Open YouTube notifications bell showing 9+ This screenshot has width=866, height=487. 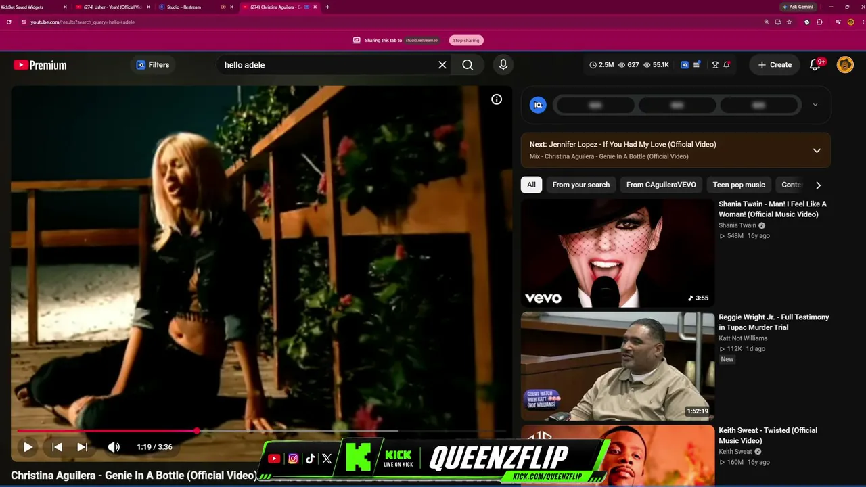point(816,65)
